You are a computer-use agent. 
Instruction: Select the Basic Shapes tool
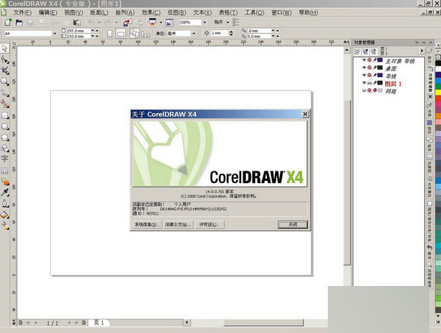pos(4,148)
